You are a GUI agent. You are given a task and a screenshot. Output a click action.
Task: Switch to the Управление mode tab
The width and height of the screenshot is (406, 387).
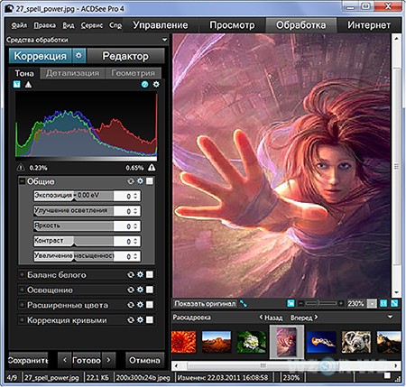[x=161, y=25]
